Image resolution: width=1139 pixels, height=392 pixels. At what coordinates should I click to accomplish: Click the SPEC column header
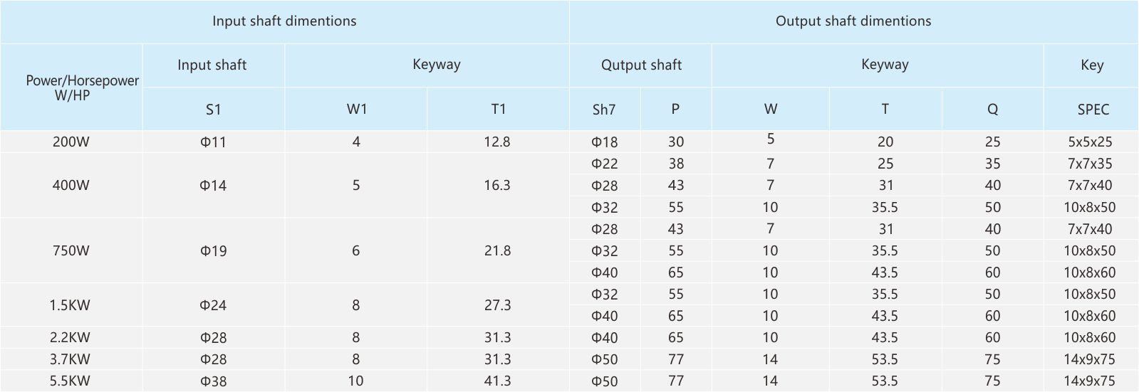pyautogui.click(x=1092, y=110)
